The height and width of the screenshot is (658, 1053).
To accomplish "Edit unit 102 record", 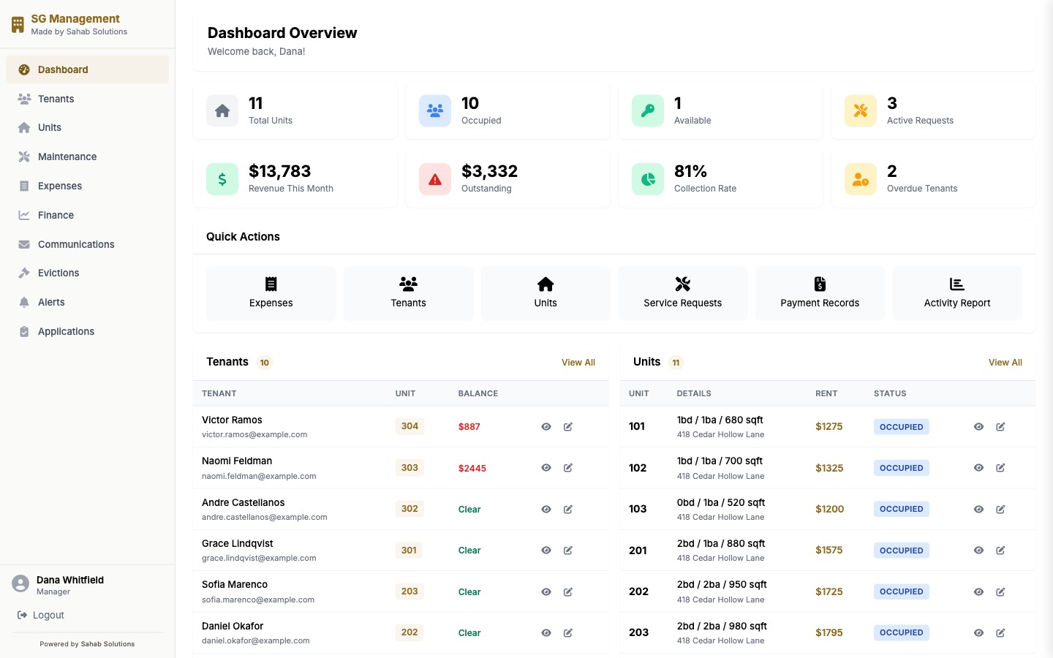I will [x=1000, y=468].
